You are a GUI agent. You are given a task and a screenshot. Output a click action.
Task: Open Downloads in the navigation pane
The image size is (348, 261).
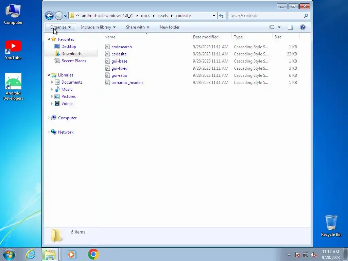(71, 53)
